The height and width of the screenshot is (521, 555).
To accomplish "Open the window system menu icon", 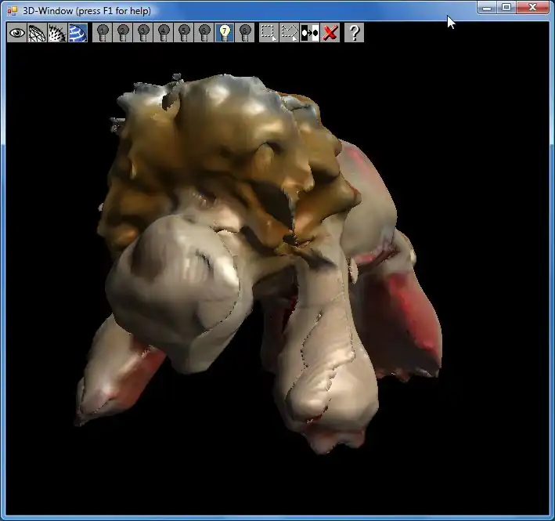I will [x=12, y=11].
